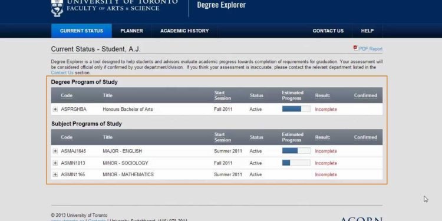Click the Honours Bachelor of Arts progress bar
This screenshot has width=442, height=221.
(296, 109)
